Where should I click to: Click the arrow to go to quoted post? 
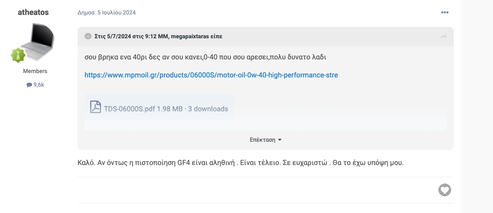tap(444, 37)
